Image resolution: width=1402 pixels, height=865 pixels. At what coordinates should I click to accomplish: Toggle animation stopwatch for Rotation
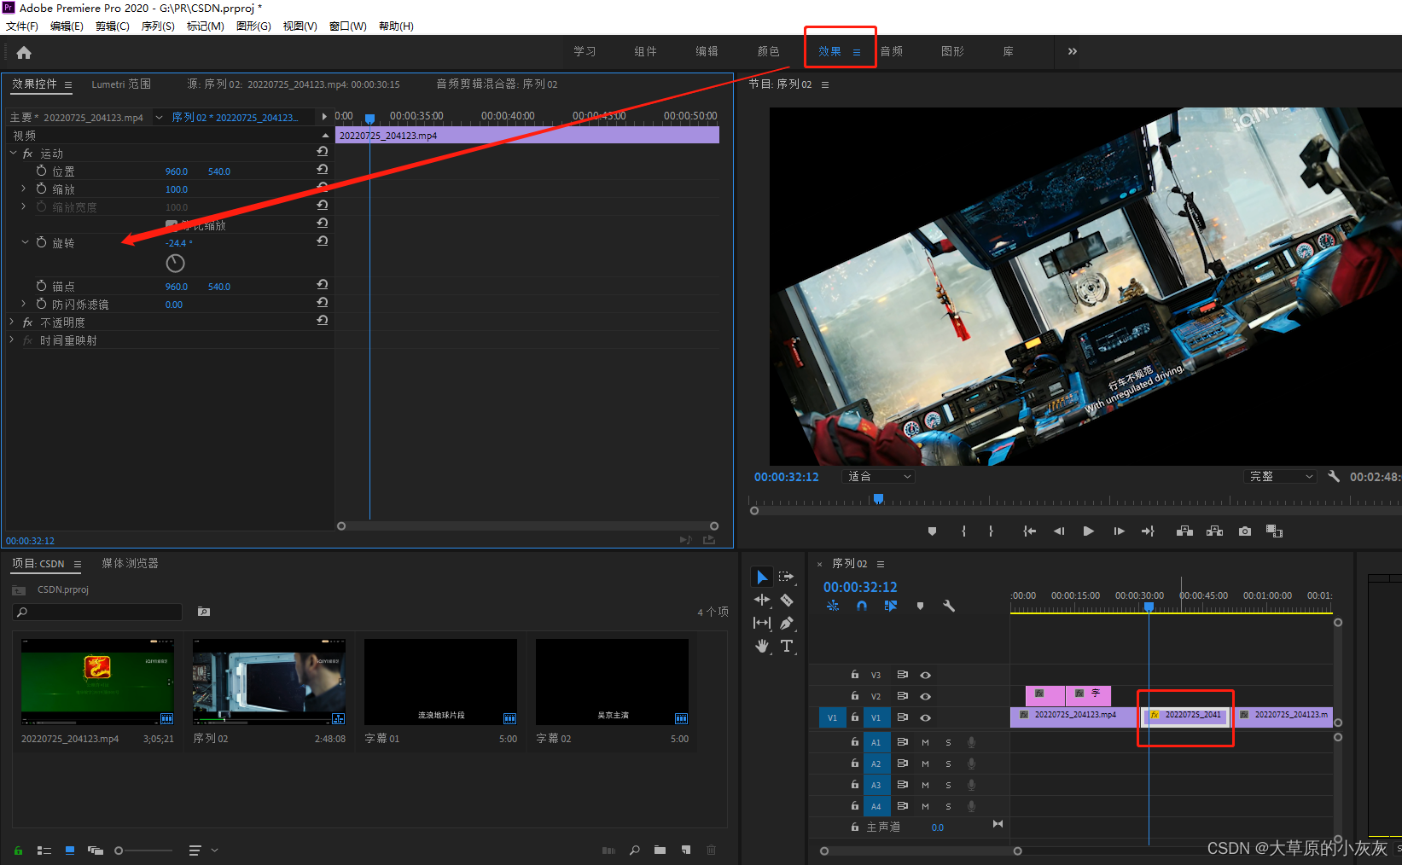[41, 242]
